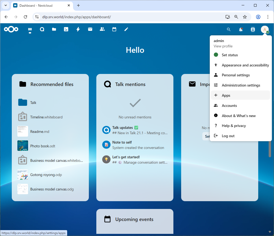Open the Mail envelope icon in top bar
This screenshot has height=236, width=274.
[x=90, y=29]
